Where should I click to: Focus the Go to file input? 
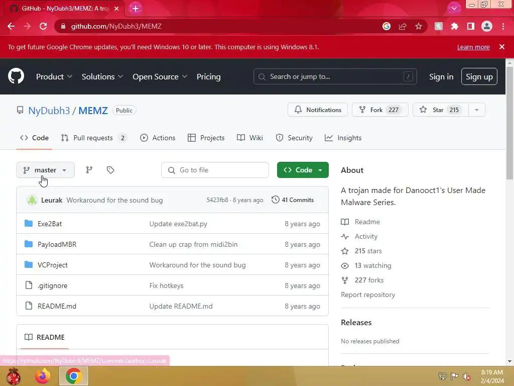[215, 170]
